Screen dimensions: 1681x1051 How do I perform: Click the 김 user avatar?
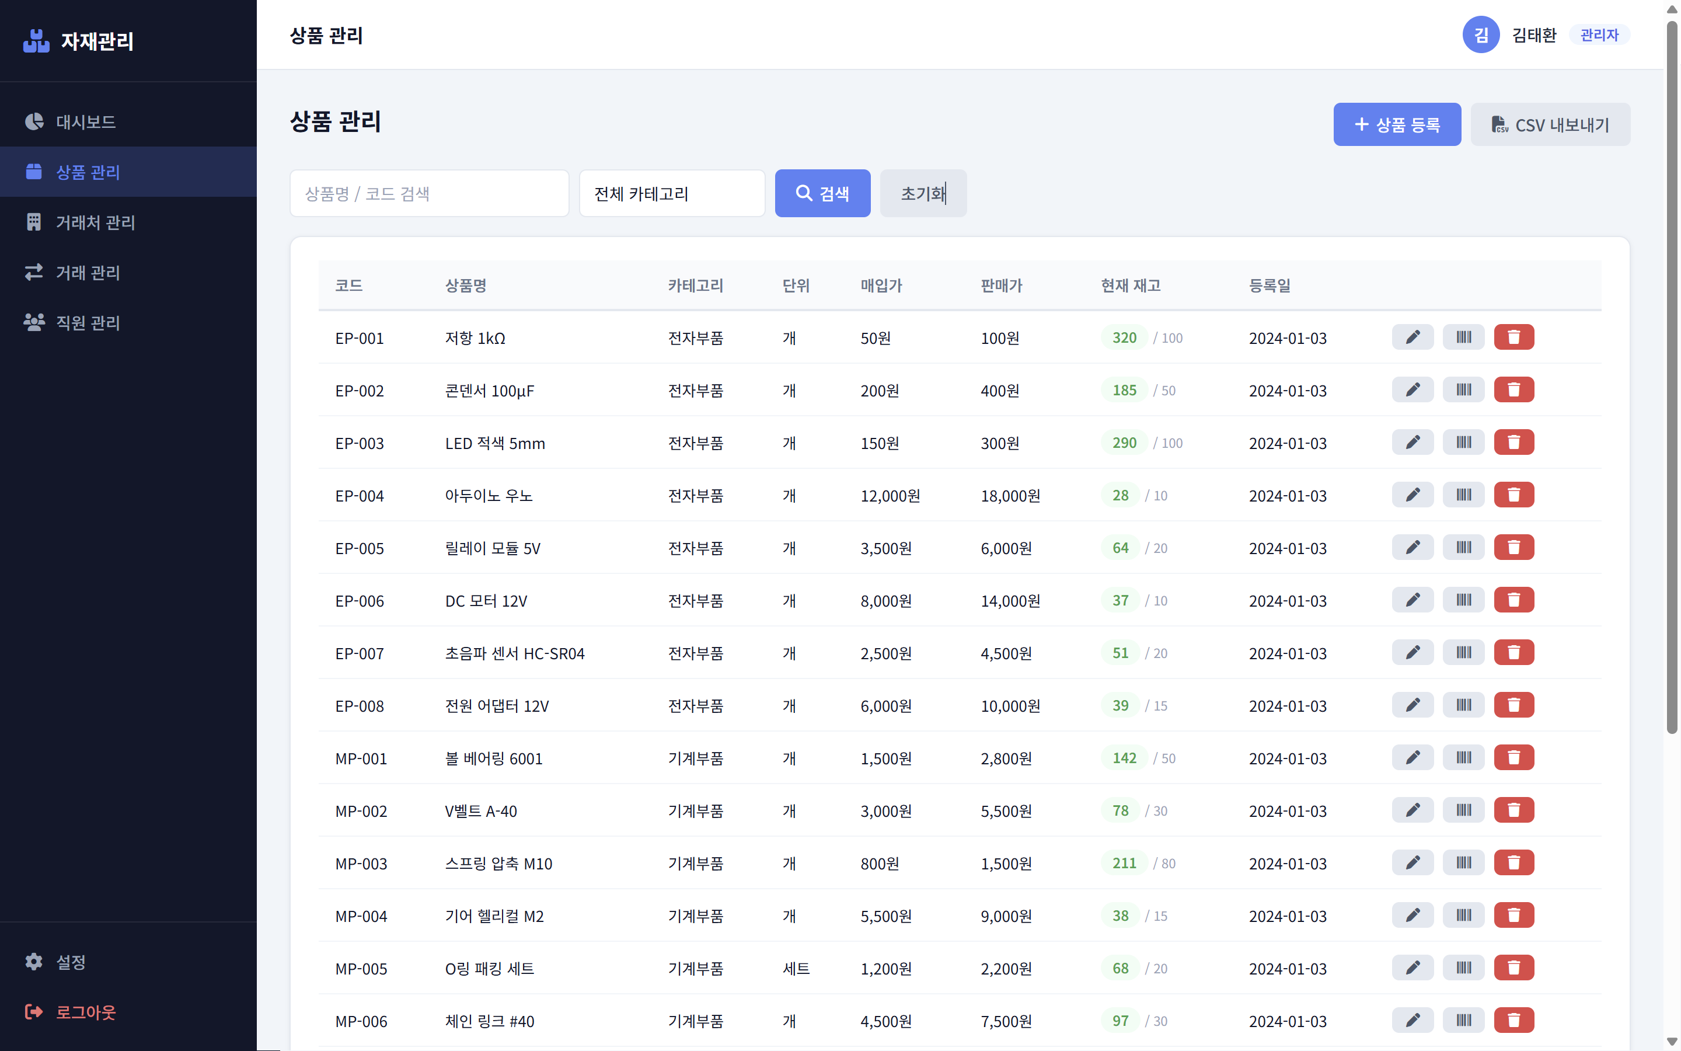point(1480,35)
